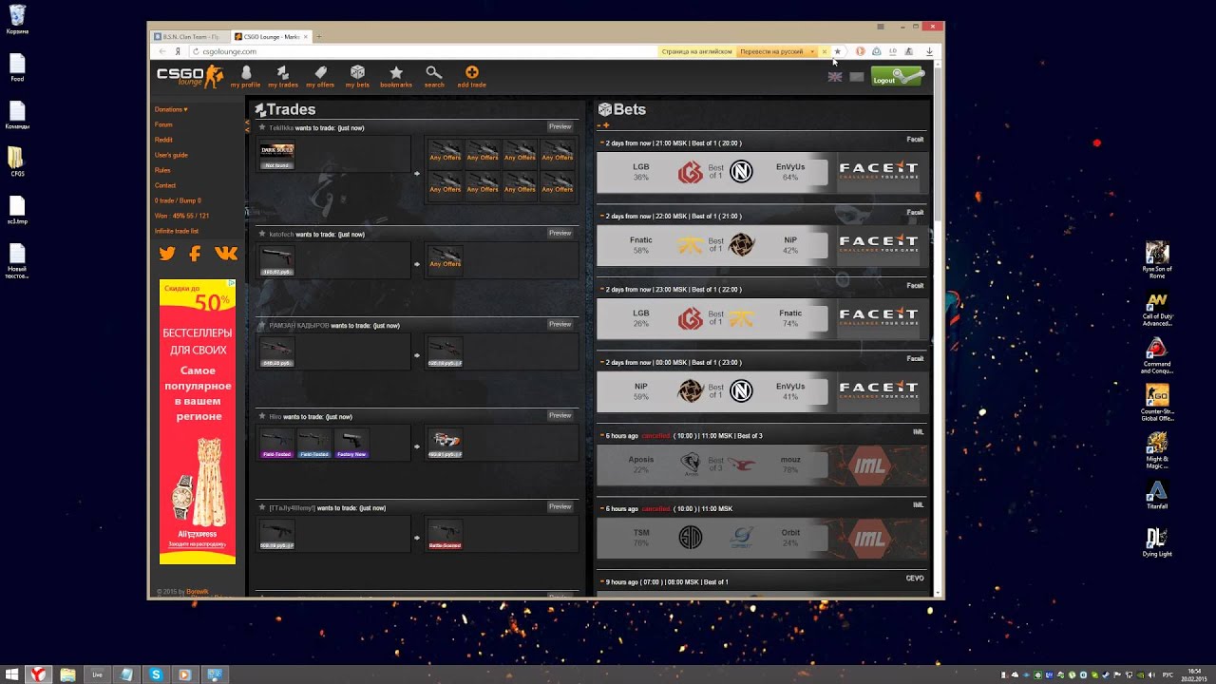Open the Contact link
This screenshot has width=1216, height=684.
(x=165, y=185)
